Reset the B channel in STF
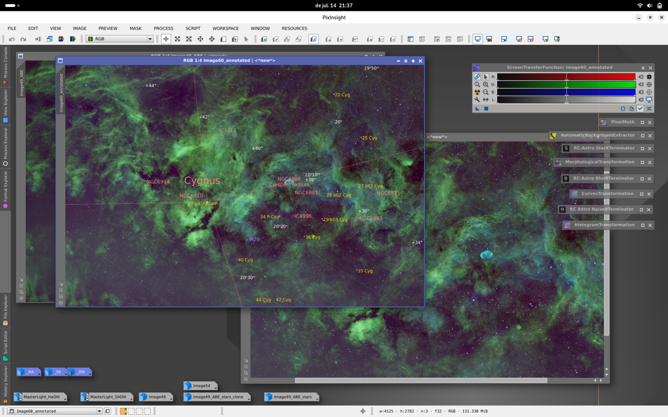 pos(641,92)
